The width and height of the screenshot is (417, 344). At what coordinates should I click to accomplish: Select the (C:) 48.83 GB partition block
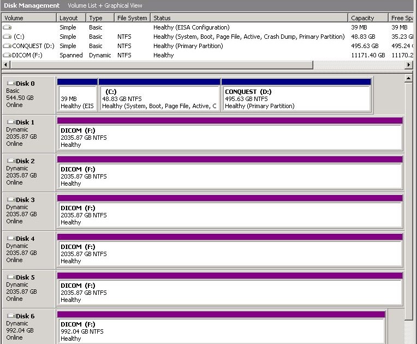pos(159,95)
